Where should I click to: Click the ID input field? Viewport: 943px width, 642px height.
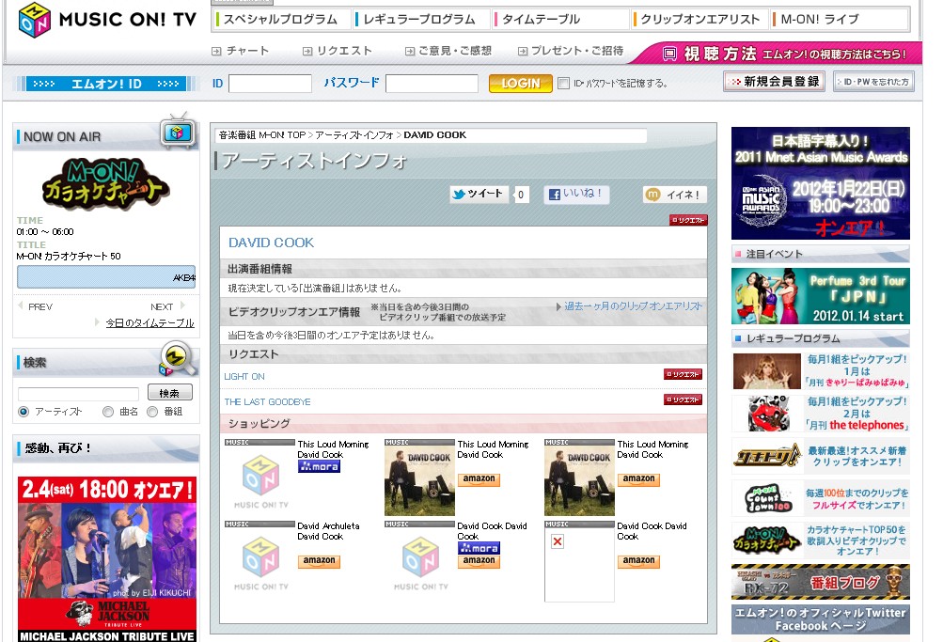point(270,84)
